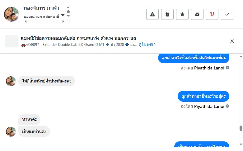
Task: Dismiss the ad reply banner
Action: click(232, 41)
